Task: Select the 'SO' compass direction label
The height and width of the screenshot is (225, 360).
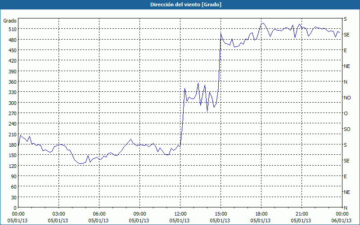Action: tap(347, 129)
